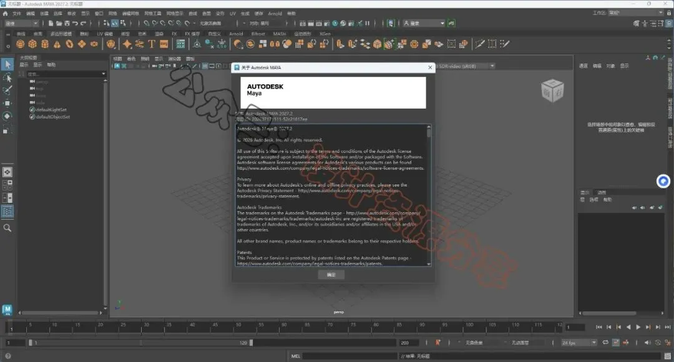Click the SVG shelf icon
674x362 pixels.
tap(164, 44)
